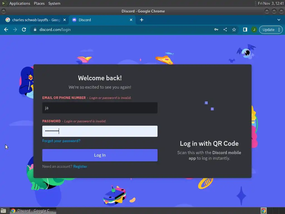Click the window menu button in title bar
This screenshot has width=285, height=214.
(3, 11)
